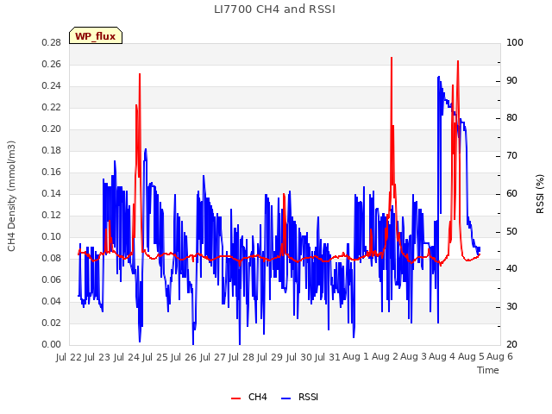Click the 90 RSSI axis label
Image resolution: width=552 pixels, height=414 pixels.
[x=511, y=80]
